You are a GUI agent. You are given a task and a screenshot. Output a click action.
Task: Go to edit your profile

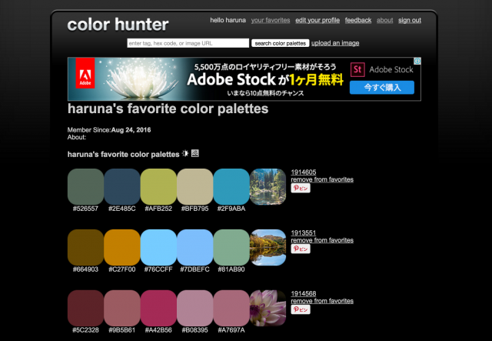point(317,20)
